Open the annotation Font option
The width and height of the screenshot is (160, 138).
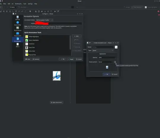(x=48, y=11)
